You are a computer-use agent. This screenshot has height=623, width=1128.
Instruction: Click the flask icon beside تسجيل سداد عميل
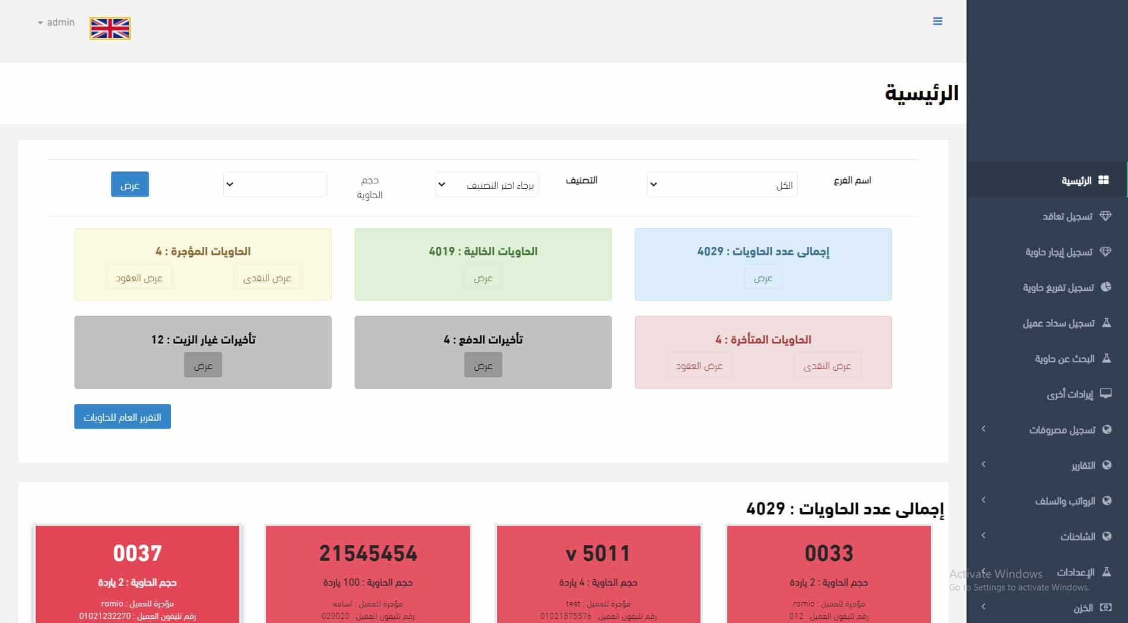[x=1106, y=323]
